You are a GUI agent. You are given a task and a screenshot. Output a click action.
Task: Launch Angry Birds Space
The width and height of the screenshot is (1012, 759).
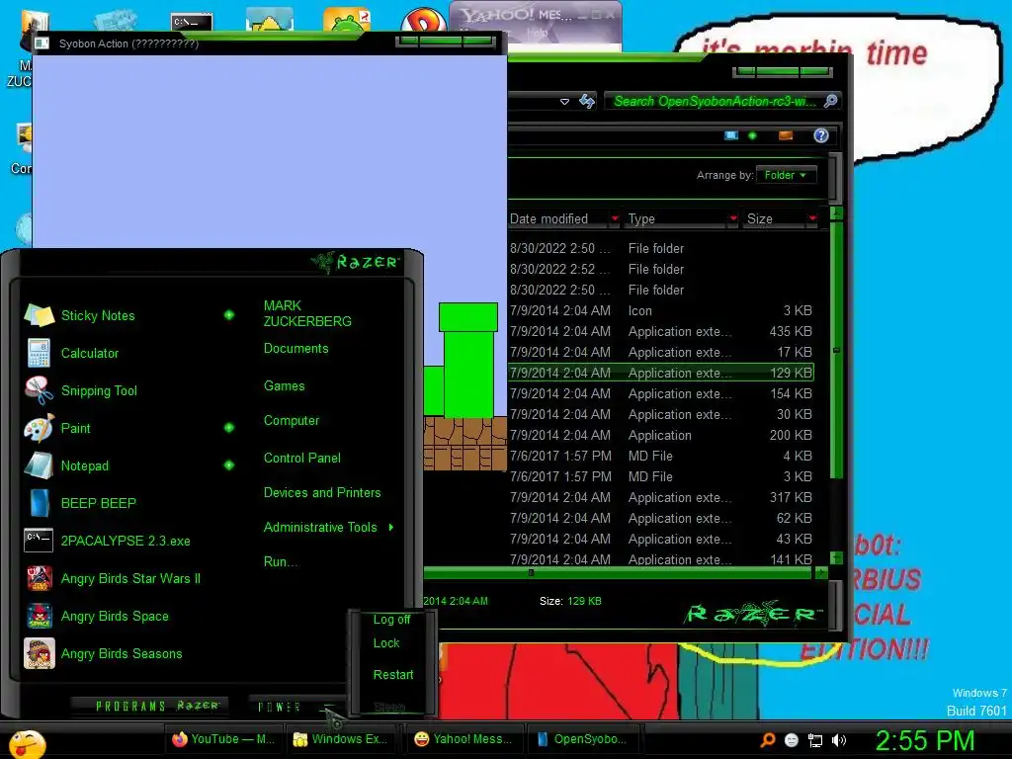(115, 616)
